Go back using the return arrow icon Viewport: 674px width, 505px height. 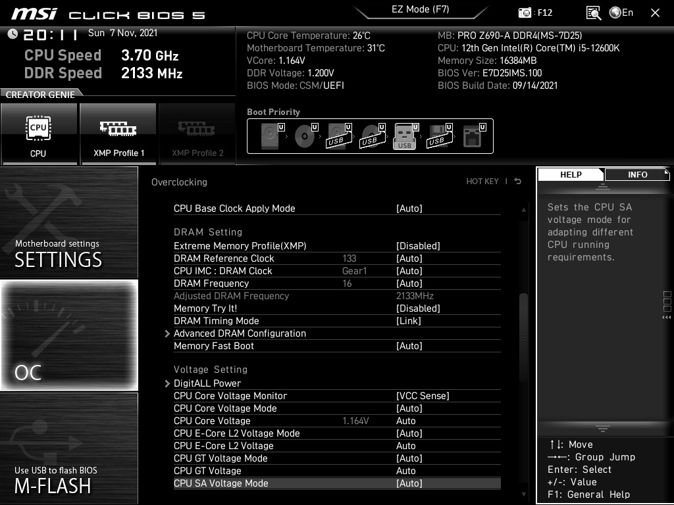click(518, 181)
